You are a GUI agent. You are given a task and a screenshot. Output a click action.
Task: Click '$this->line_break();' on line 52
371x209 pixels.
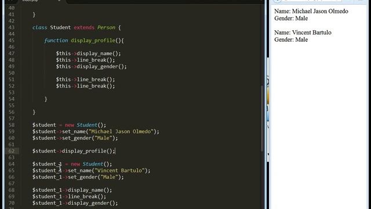click(85, 86)
